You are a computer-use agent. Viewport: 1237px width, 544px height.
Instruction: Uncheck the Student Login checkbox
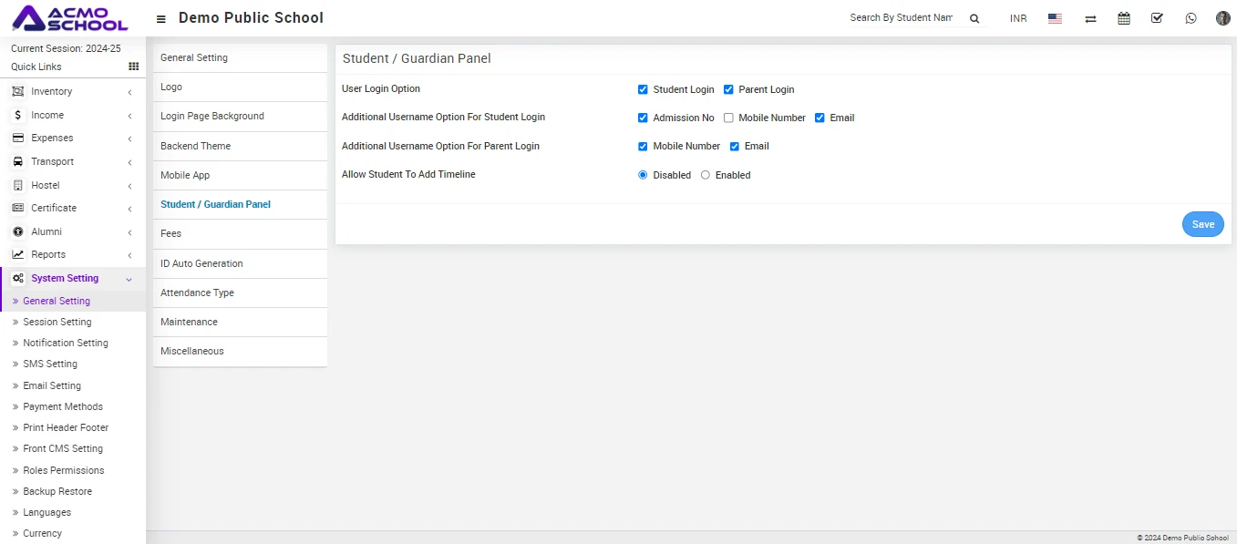point(643,89)
